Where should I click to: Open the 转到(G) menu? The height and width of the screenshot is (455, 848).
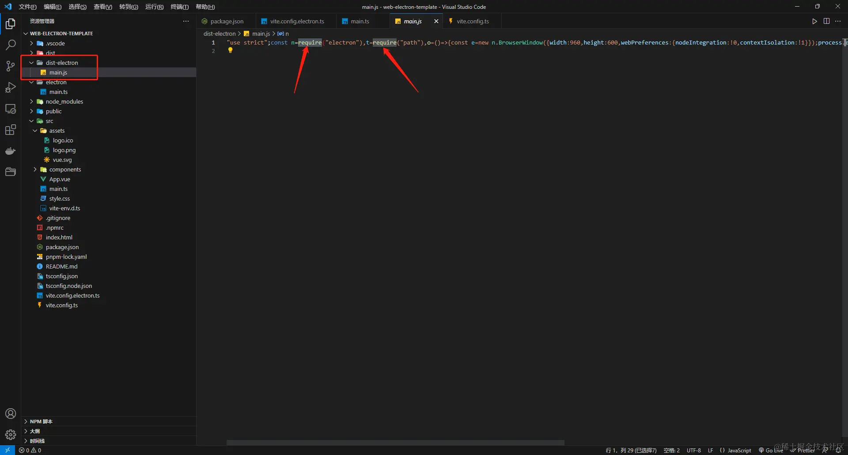(x=129, y=7)
